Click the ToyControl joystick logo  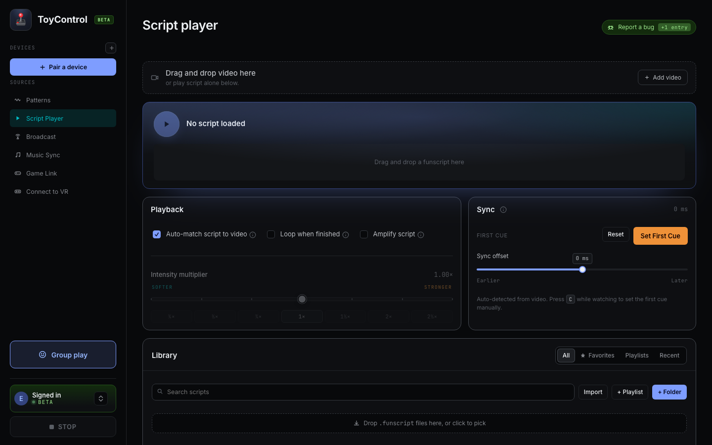21,20
